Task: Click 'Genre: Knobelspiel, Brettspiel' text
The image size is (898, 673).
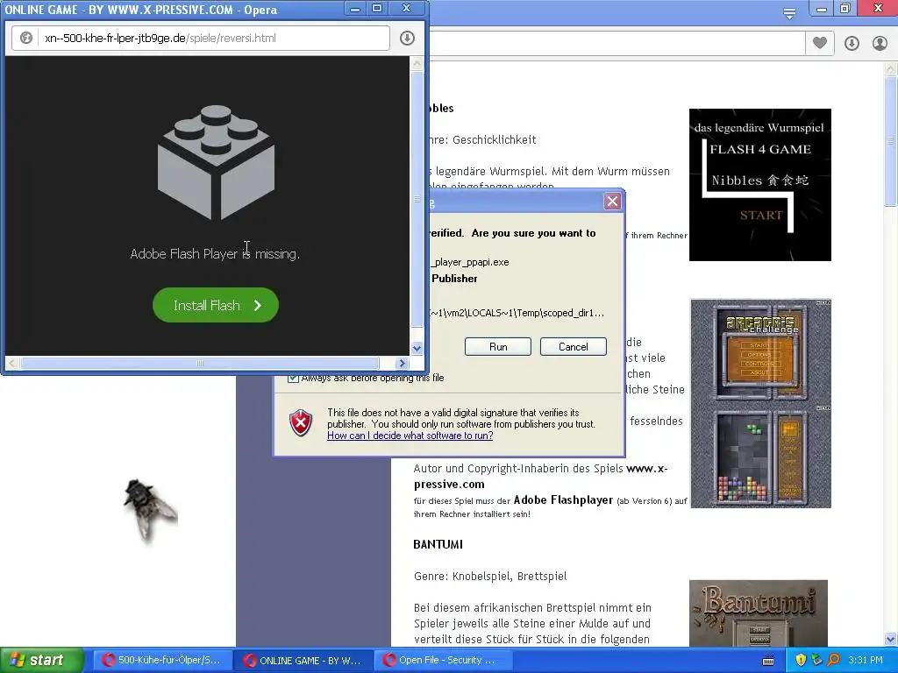Action: (490, 577)
